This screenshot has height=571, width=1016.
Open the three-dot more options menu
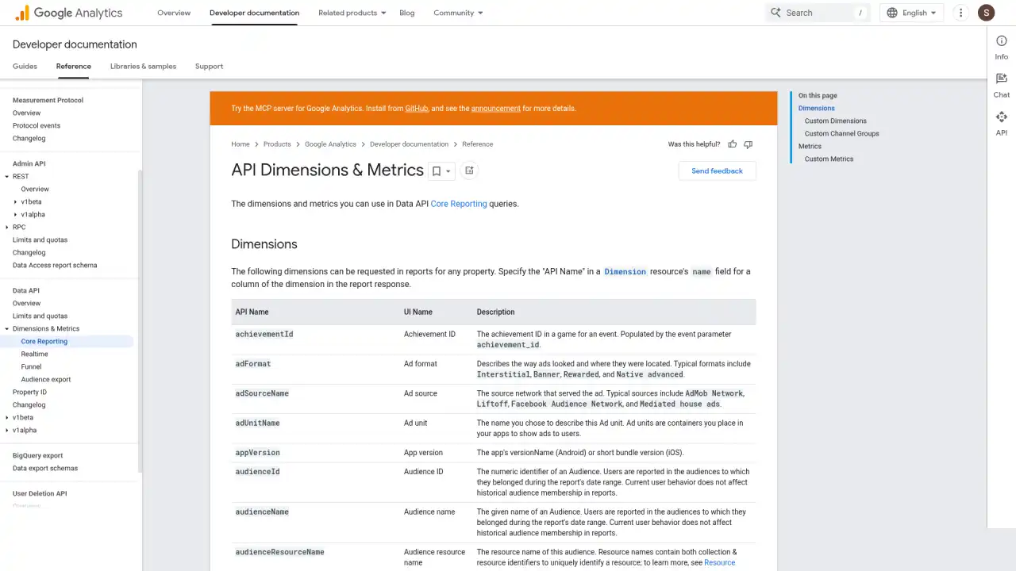960,13
